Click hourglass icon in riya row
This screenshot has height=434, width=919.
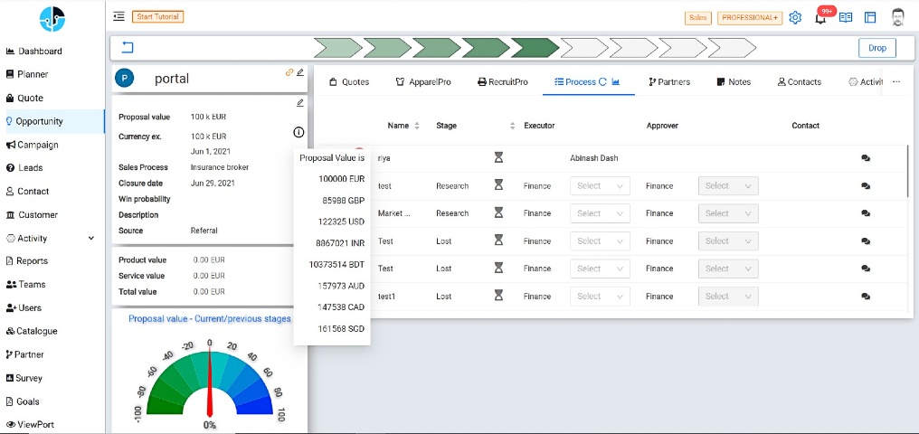point(498,157)
